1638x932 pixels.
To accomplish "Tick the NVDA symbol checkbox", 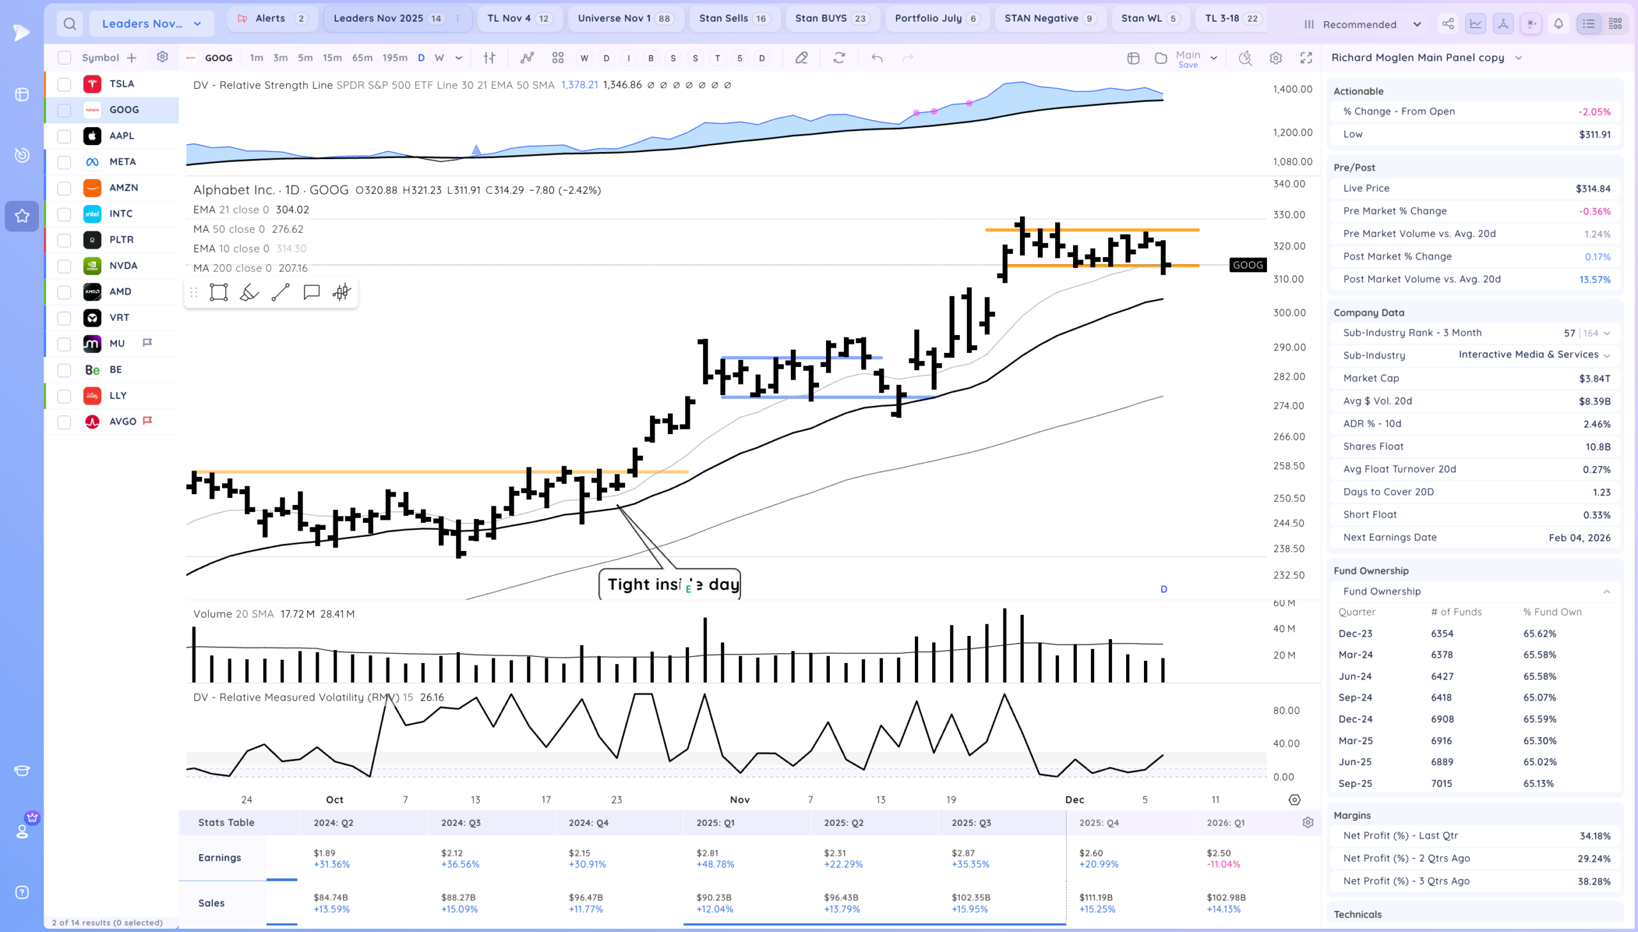I will [64, 267].
